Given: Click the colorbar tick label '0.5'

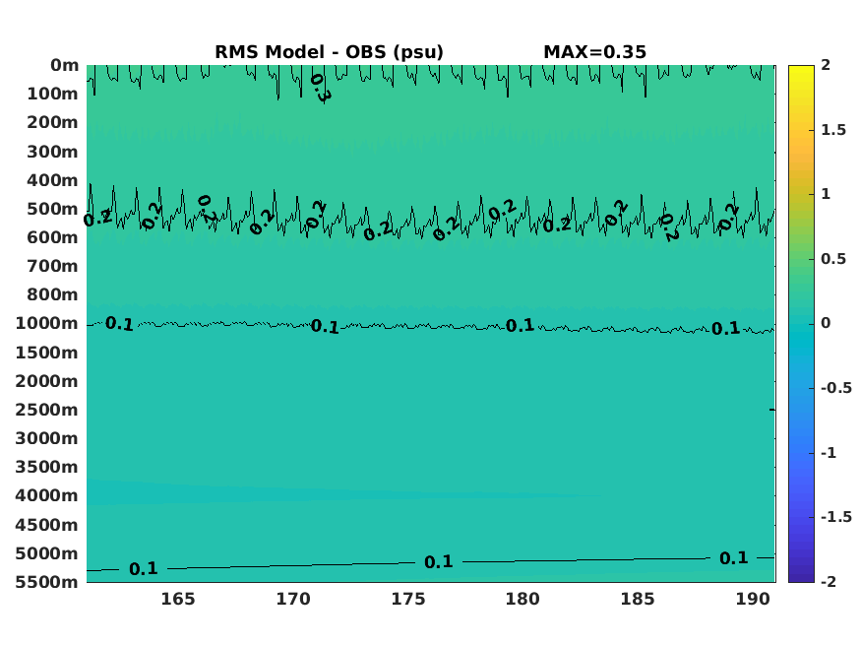Looking at the screenshot, I should [833, 259].
